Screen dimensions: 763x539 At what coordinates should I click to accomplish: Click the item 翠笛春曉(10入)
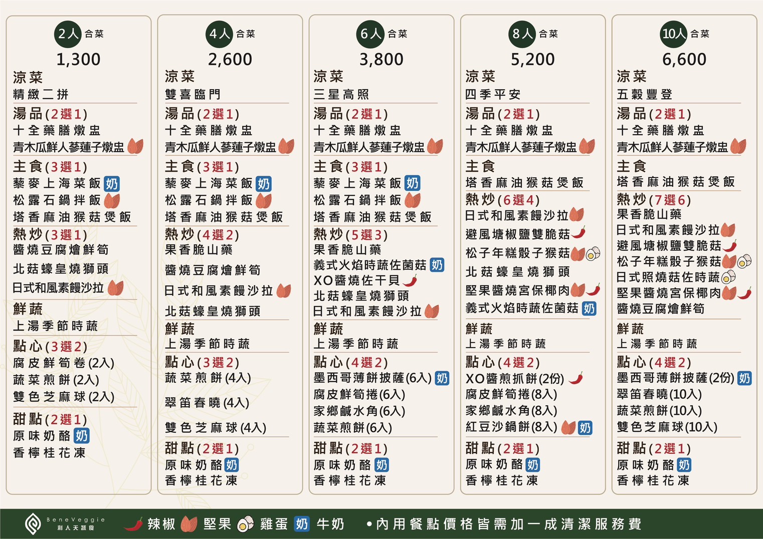[659, 394]
